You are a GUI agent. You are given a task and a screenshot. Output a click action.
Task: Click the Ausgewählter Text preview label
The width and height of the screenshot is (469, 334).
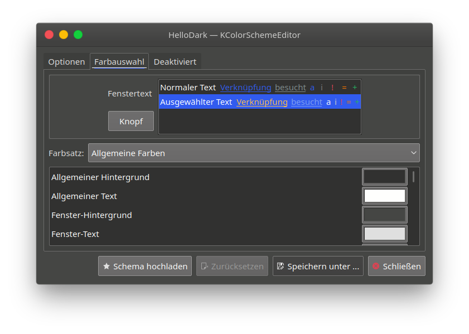(196, 102)
